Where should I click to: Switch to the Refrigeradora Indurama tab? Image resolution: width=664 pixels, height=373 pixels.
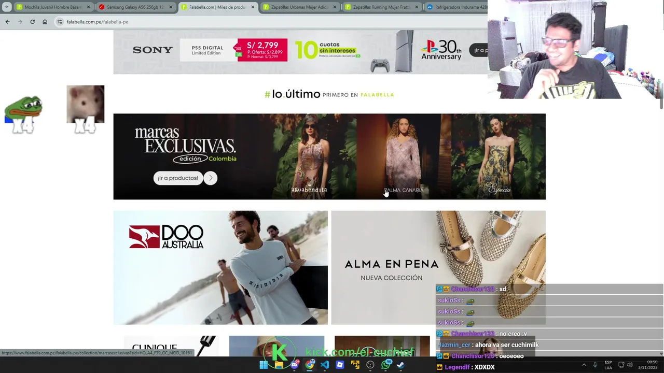point(457,7)
